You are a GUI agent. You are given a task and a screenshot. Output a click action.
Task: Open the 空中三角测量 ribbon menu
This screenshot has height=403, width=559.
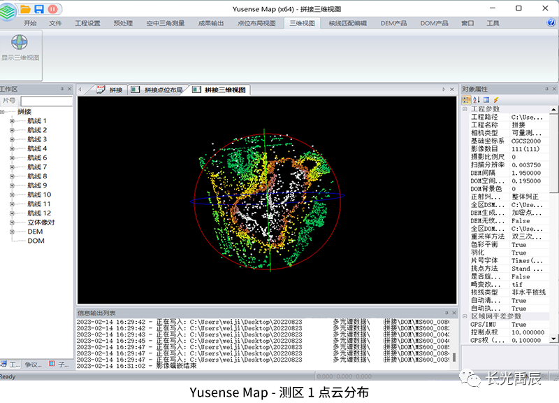pos(166,23)
